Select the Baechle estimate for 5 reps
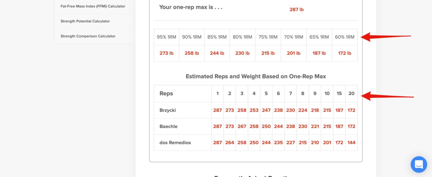The image size is (432, 177). (266, 126)
